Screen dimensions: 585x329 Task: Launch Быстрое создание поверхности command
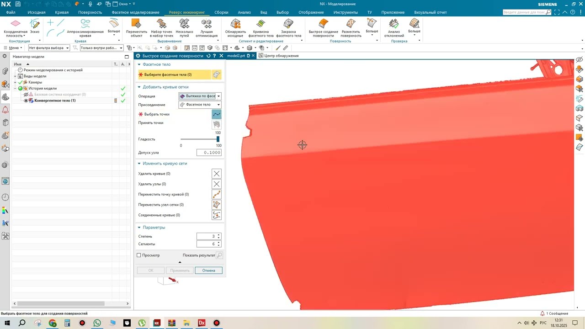[324, 28]
